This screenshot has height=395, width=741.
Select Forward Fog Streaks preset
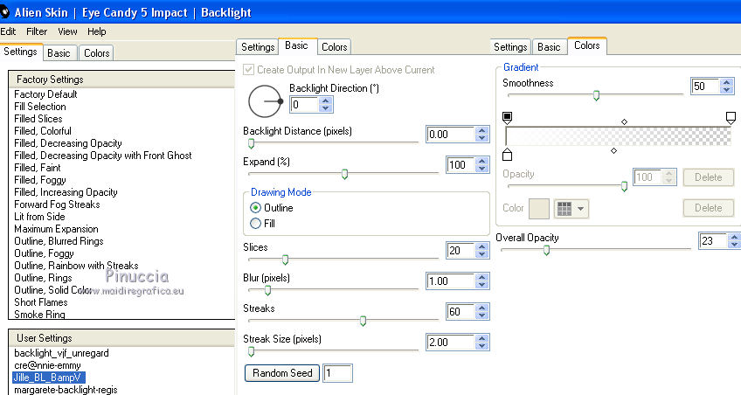pos(57,204)
